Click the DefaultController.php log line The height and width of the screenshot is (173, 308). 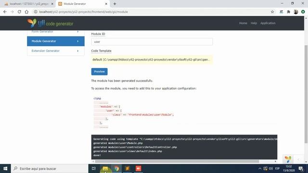tap(135, 147)
